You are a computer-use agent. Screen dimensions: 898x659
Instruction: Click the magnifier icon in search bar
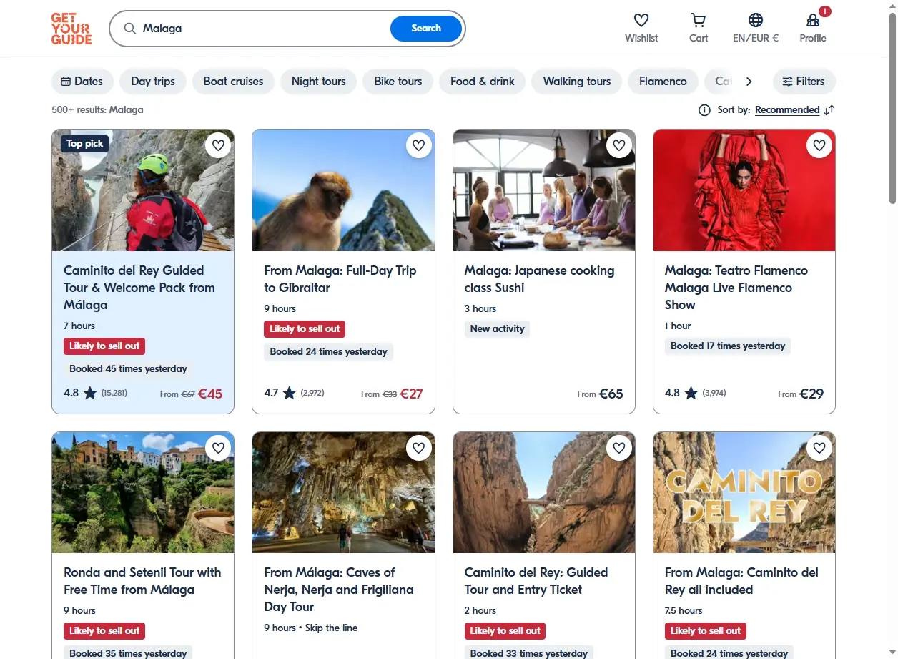pyautogui.click(x=130, y=29)
